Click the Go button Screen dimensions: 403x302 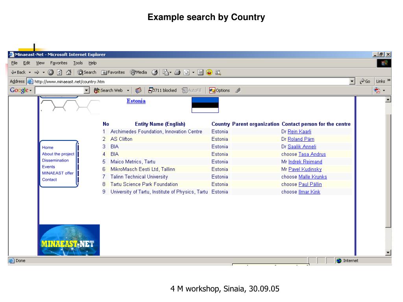click(365, 81)
